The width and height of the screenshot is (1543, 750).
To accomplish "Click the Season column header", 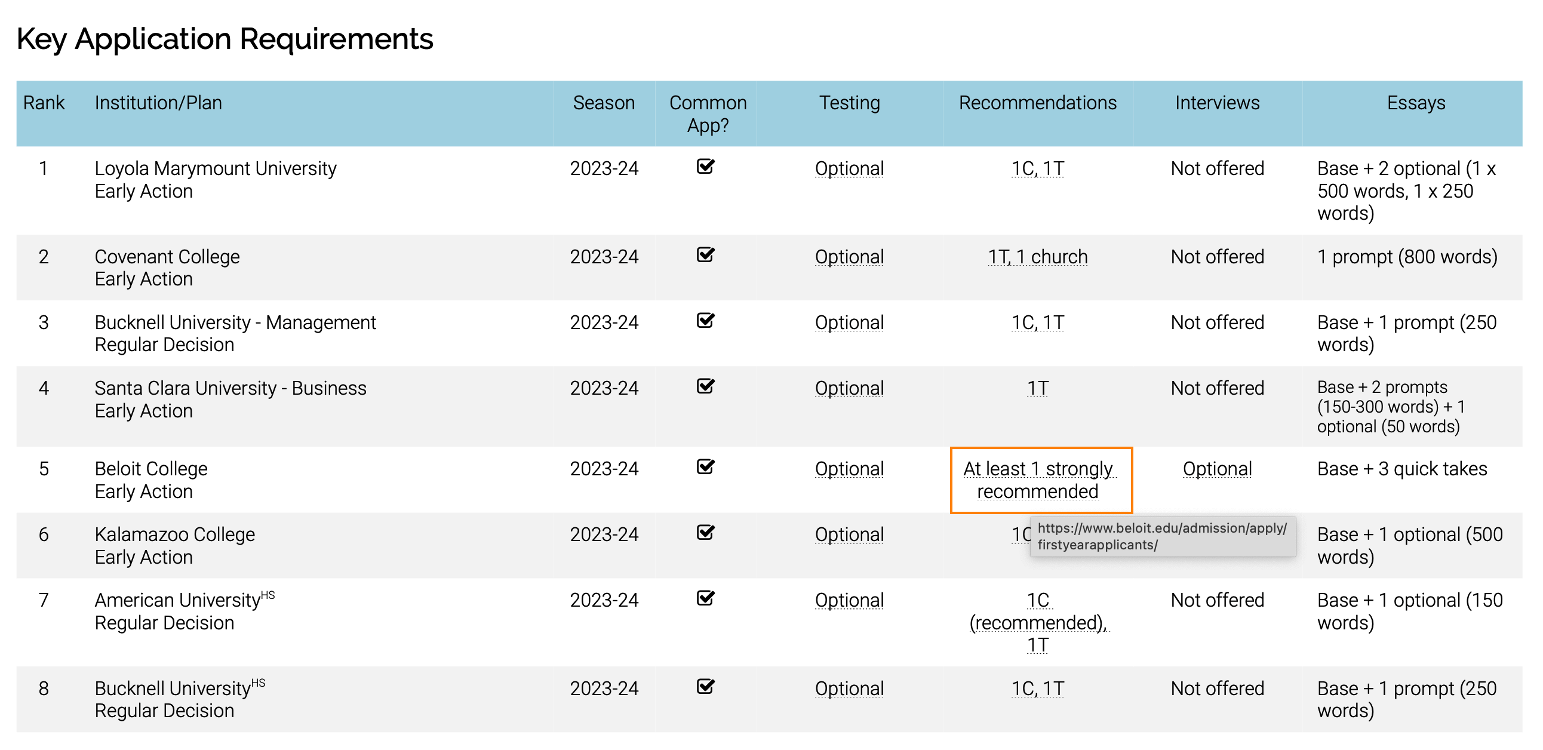I will coord(604,103).
